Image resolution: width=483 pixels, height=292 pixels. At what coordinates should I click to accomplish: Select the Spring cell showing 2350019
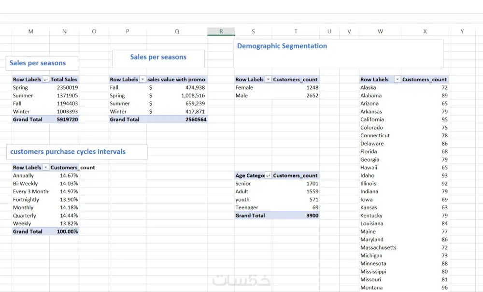click(x=64, y=87)
